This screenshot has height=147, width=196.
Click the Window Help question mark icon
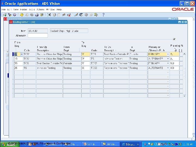103,15
